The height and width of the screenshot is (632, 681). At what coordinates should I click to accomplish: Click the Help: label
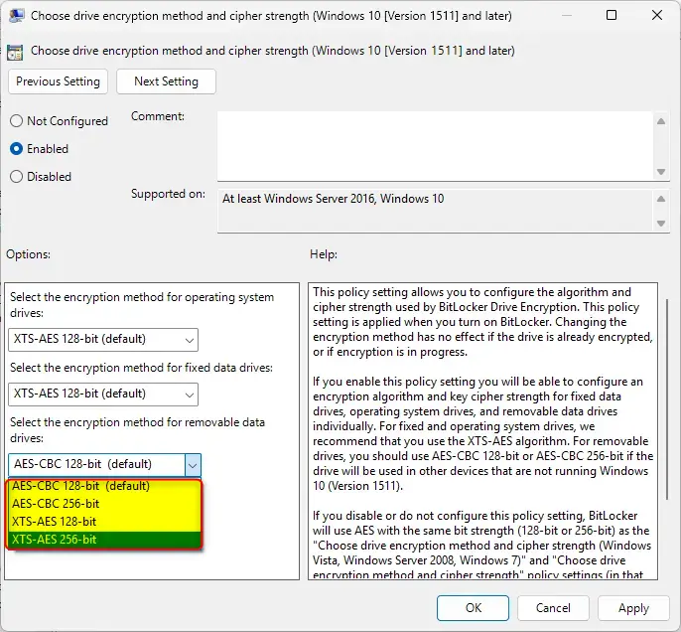coord(324,254)
